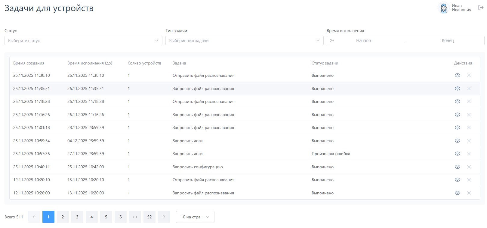This screenshot has width=487, height=228.
Task: Delete the task created 25.11.2025 10:59:54
Action: click(469, 141)
